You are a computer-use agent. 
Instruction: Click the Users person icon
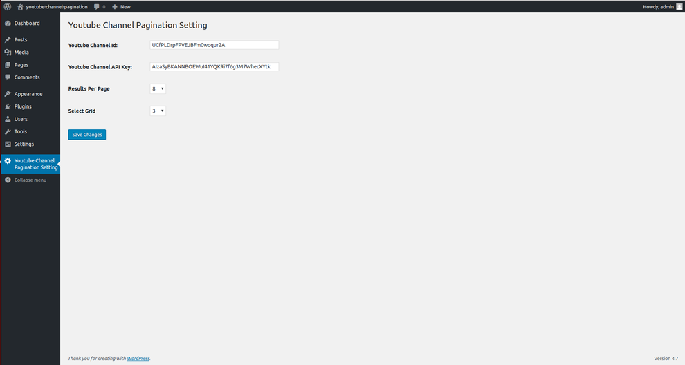coord(8,119)
